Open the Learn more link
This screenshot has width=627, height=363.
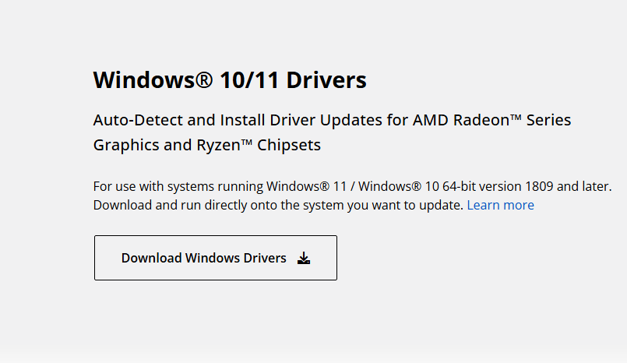[500, 205]
